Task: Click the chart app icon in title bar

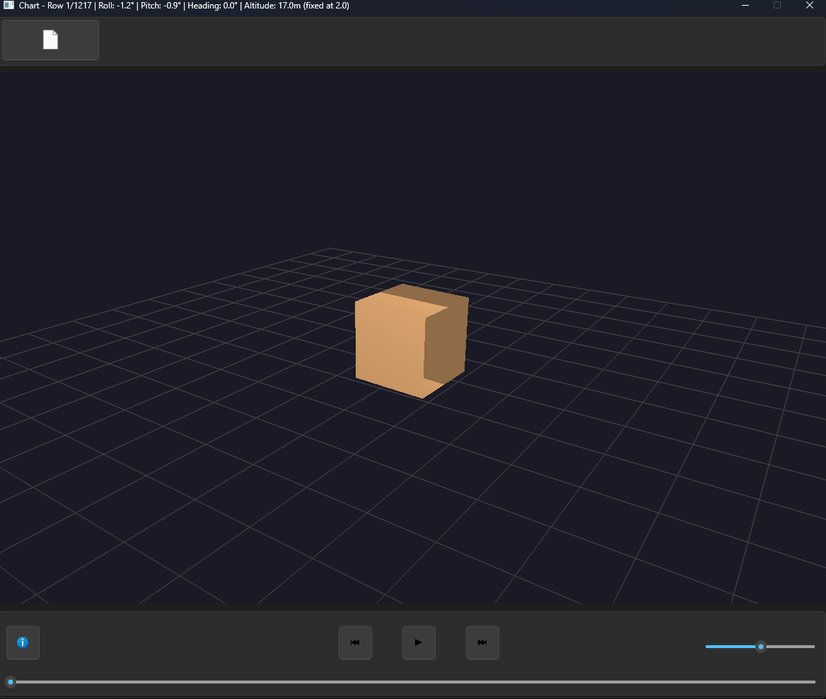Action: coord(8,5)
